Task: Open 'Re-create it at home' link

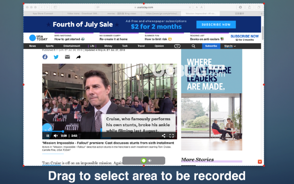Action: point(114,39)
